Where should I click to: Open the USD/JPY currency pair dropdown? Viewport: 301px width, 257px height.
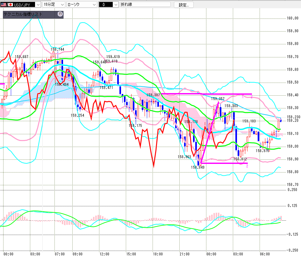(38, 5)
